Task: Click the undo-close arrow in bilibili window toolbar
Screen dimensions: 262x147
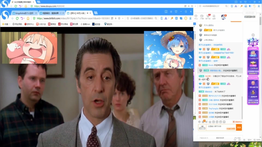Action: (21, 18)
